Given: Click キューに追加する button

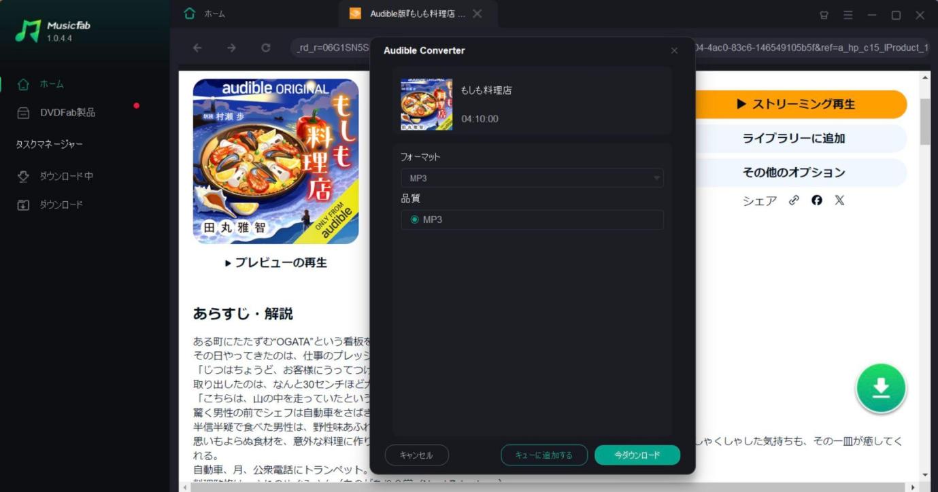Looking at the screenshot, I should pyautogui.click(x=544, y=455).
